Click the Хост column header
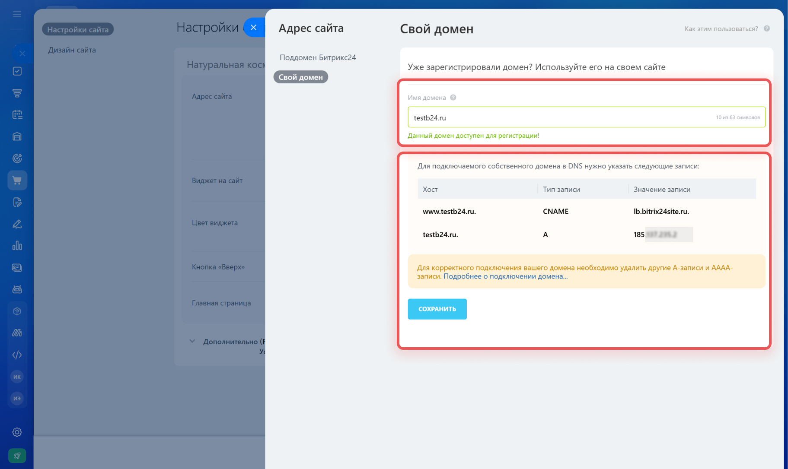Viewport: 788px width, 469px height. pyautogui.click(x=430, y=189)
